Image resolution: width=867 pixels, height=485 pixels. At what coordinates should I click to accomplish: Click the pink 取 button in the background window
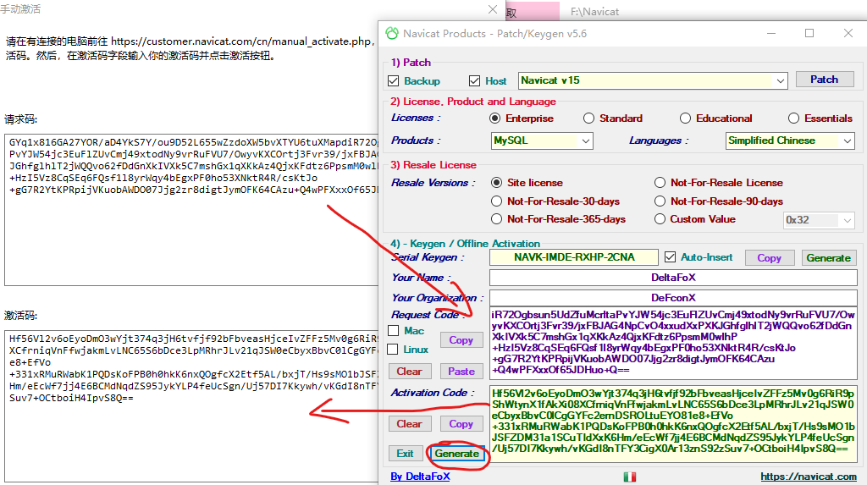(533, 12)
